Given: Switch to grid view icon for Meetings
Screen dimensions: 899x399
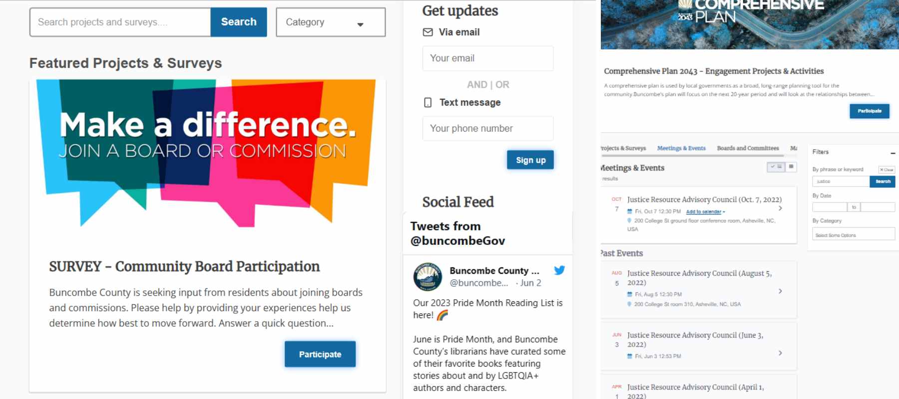Looking at the screenshot, I should tap(791, 167).
